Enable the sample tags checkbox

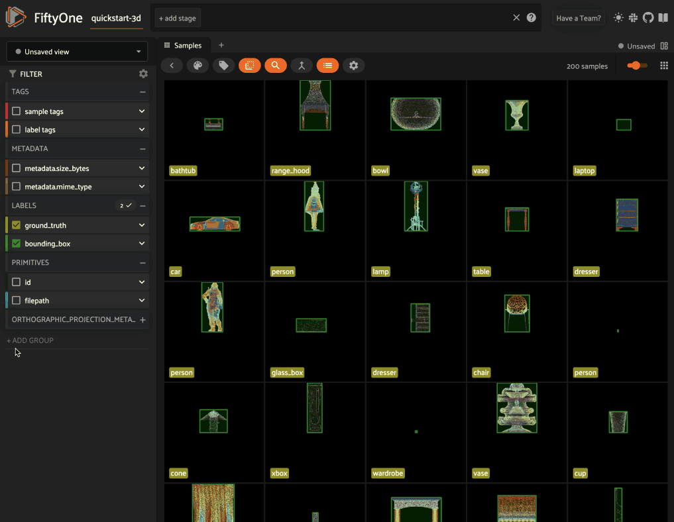click(x=17, y=111)
